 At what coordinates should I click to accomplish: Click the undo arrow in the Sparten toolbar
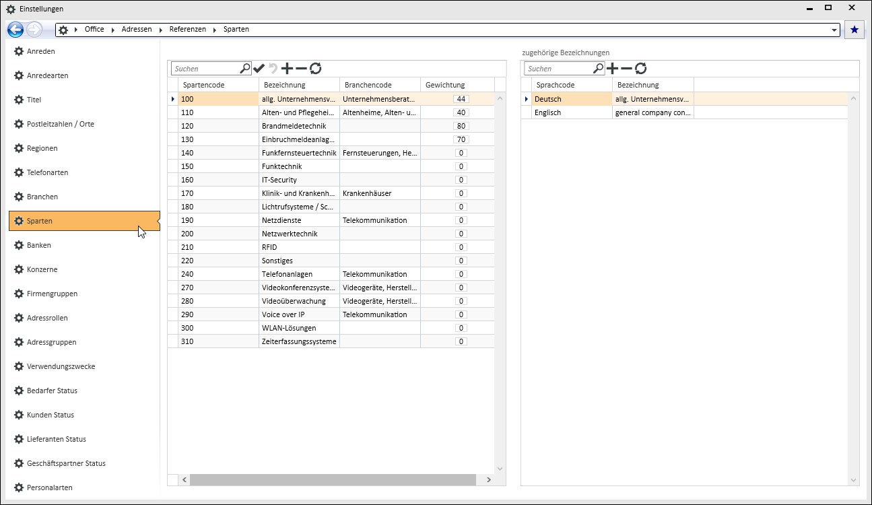tap(273, 68)
